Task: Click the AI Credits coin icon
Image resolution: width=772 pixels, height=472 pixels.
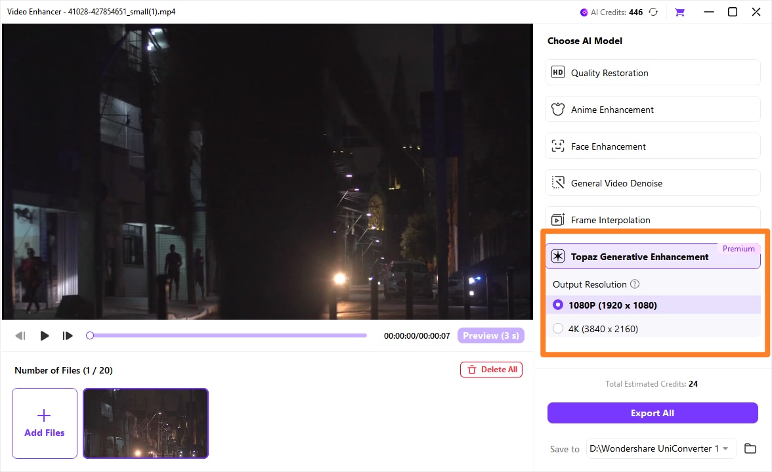Action: click(x=584, y=12)
